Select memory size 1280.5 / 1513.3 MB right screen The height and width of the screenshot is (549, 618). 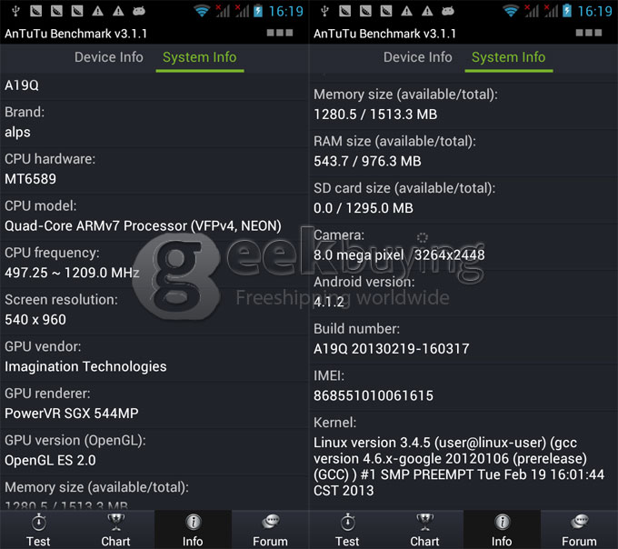(375, 115)
